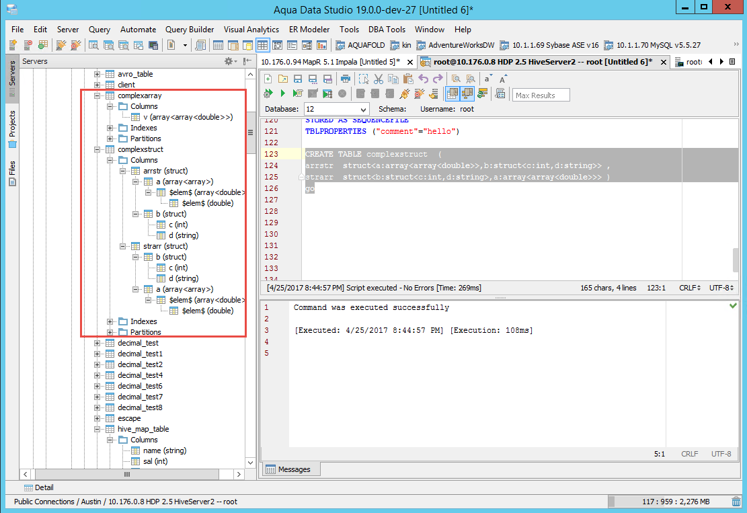The height and width of the screenshot is (513, 747).
Task: Expand the avro_table tree node
Action: click(x=97, y=75)
